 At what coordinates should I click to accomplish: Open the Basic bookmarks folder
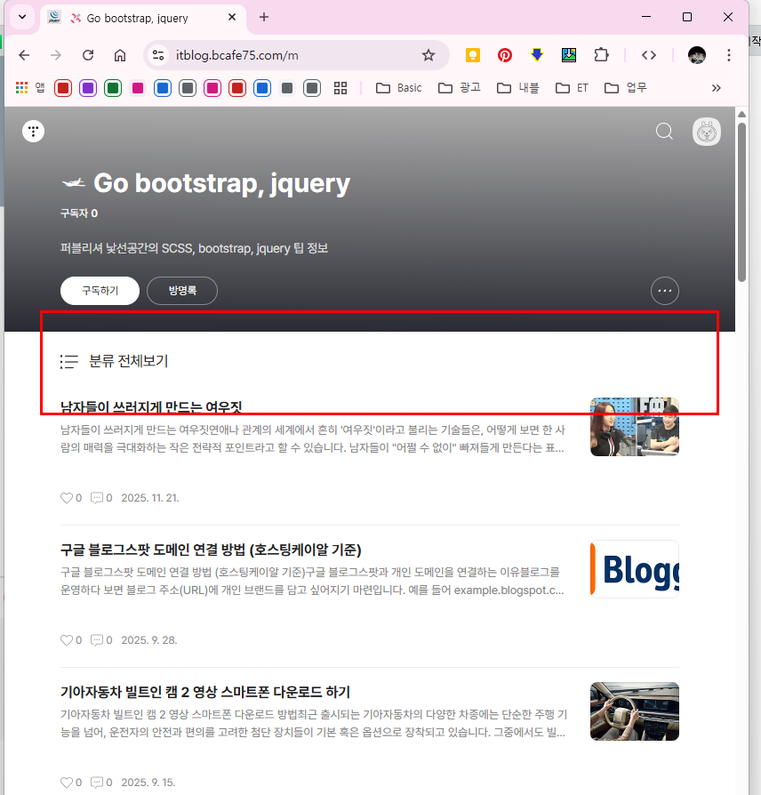click(x=398, y=88)
